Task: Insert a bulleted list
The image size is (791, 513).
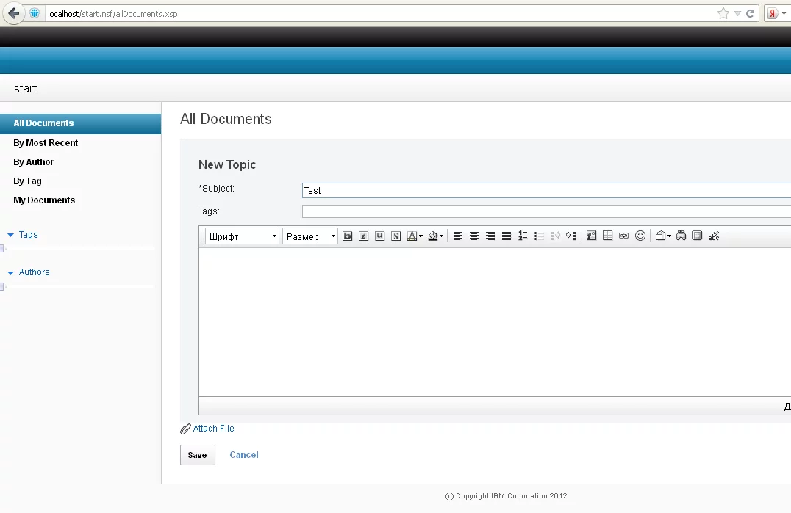Action: (x=539, y=236)
